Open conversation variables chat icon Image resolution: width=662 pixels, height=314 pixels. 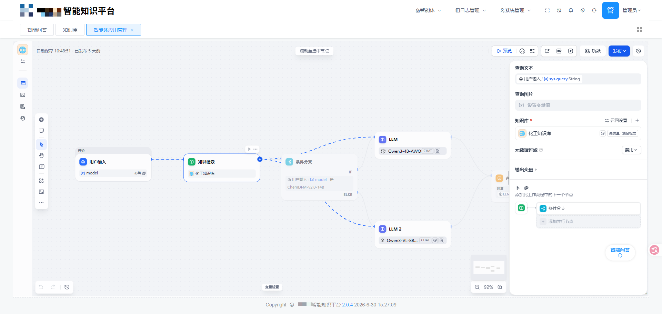point(547,51)
